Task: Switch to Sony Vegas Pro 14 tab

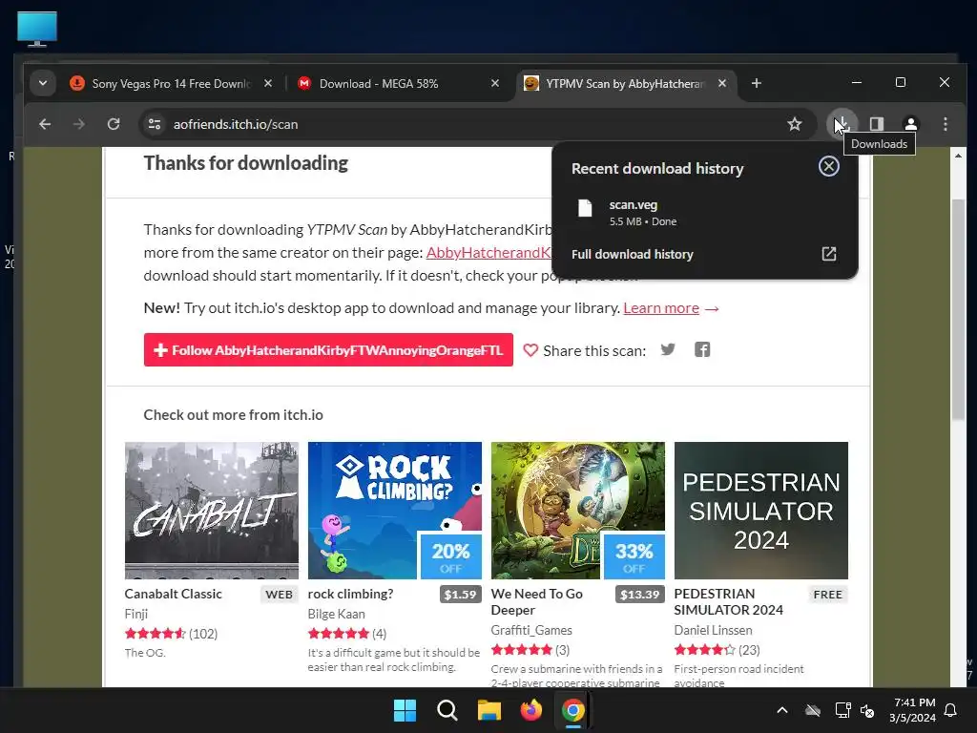Action: tap(170, 83)
